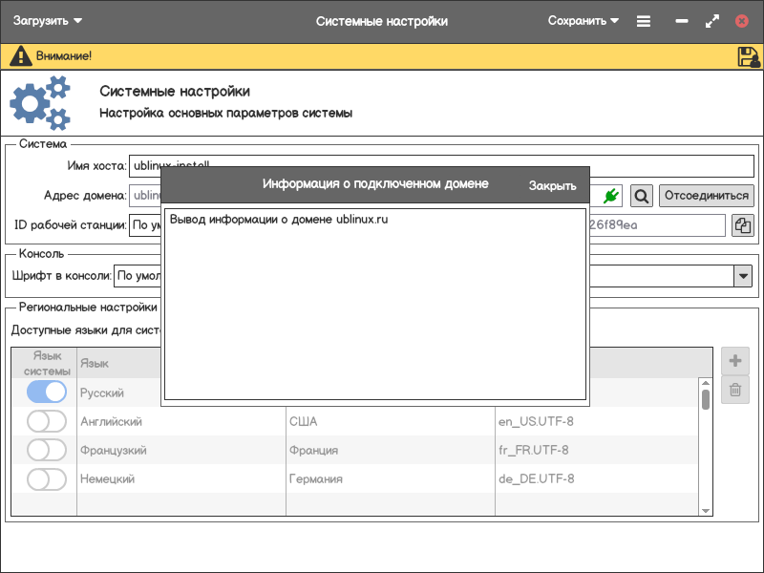Copy workstation ID with the copy icon
The image size is (764, 573).
(742, 225)
